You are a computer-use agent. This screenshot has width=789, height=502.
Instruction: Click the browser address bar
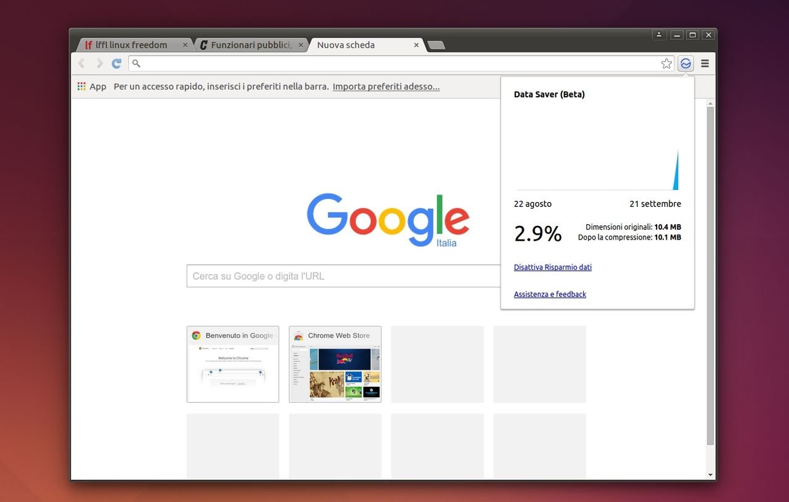(x=394, y=63)
